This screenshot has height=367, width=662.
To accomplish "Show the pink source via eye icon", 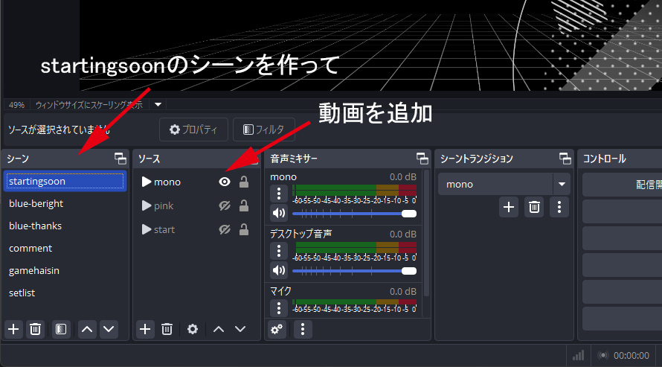I will 224,205.
